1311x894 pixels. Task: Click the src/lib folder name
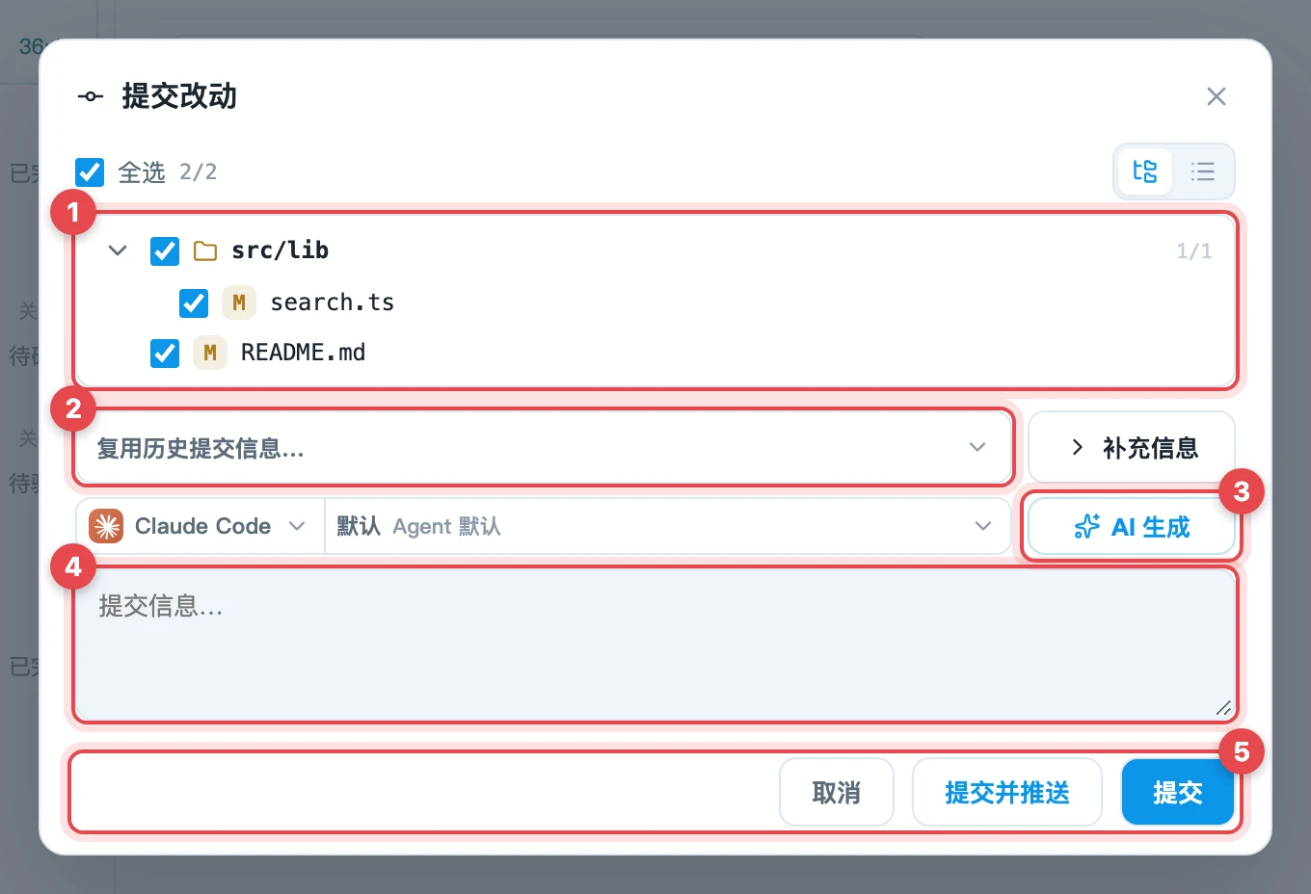pos(280,250)
